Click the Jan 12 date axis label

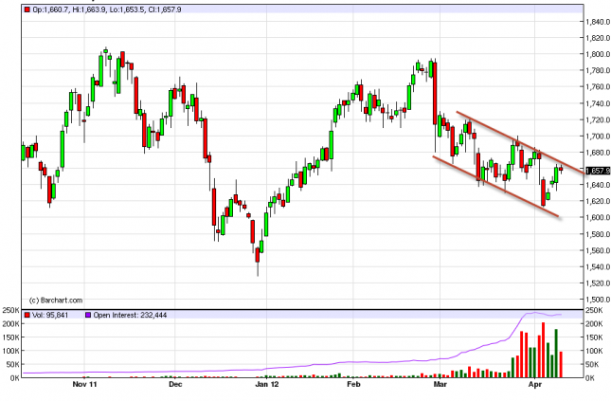coord(267,384)
